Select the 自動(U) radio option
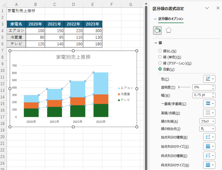This screenshot has width=222, height=170. pos(160,69)
